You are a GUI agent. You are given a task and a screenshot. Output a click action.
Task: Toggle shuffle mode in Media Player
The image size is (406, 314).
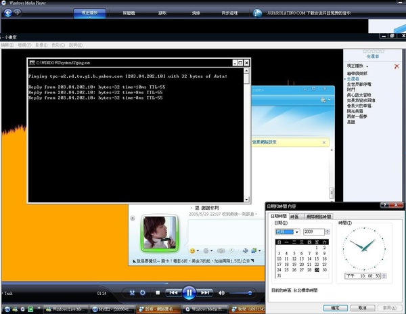click(x=132, y=293)
